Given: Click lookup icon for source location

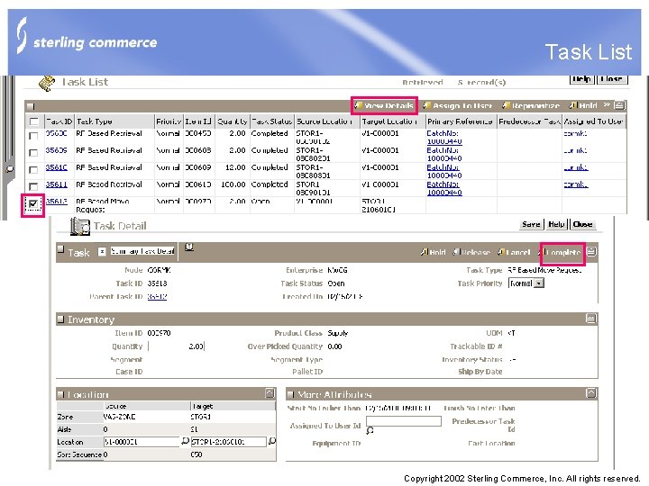Looking at the screenshot, I should [x=185, y=442].
